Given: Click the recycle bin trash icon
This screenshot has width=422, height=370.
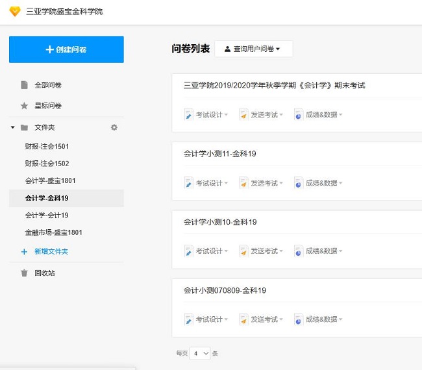Looking at the screenshot, I should (24, 273).
